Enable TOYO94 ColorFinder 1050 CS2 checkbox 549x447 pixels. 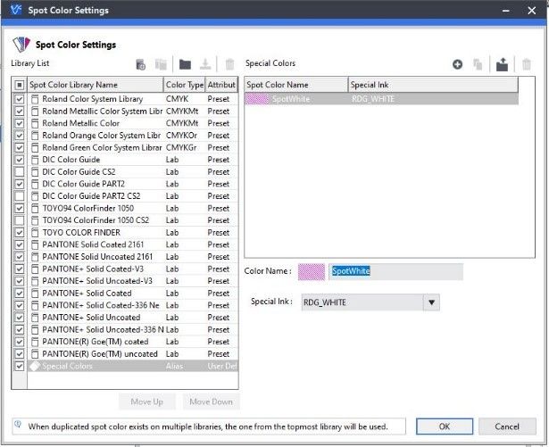(20, 220)
